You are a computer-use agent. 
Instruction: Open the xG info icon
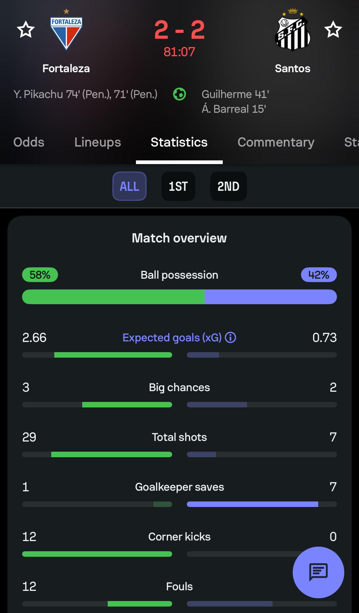[230, 337]
